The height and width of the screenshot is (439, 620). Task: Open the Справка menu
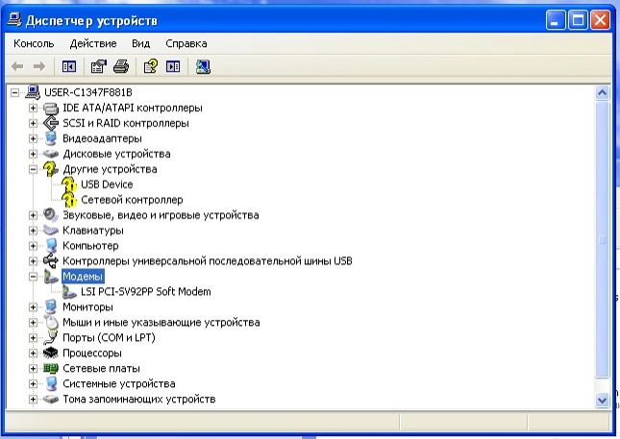pyautogui.click(x=186, y=43)
